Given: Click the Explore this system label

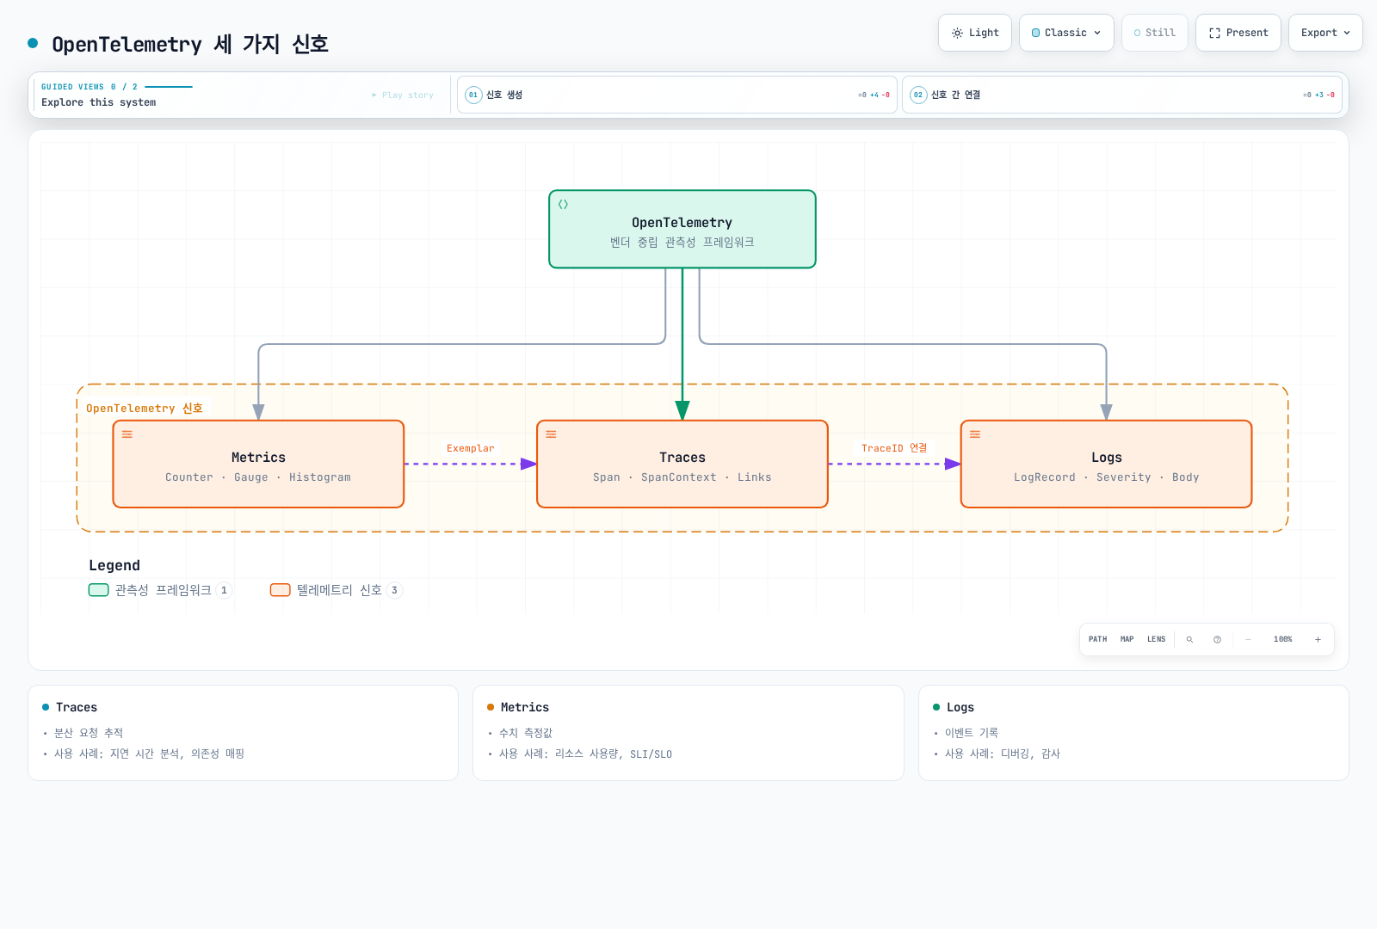Looking at the screenshot, I should 99,102.
